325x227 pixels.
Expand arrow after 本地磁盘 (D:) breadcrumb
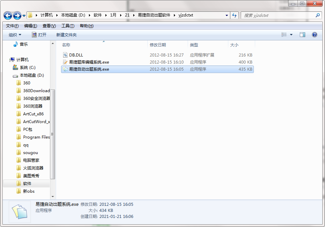coord(89,15)
